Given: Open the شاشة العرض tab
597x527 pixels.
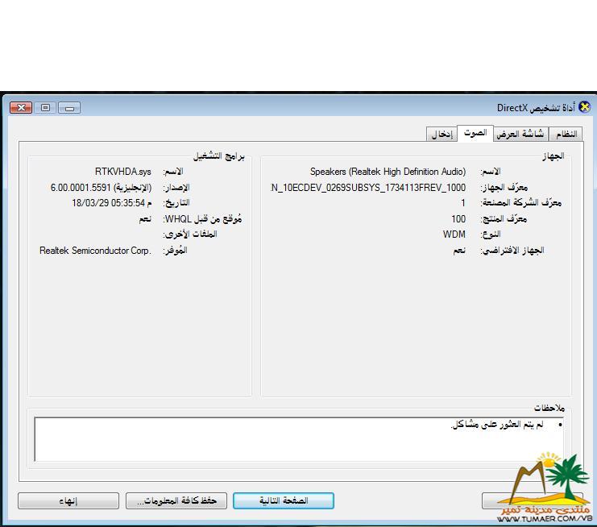Looking at the screenshot, I should point(520,135).
